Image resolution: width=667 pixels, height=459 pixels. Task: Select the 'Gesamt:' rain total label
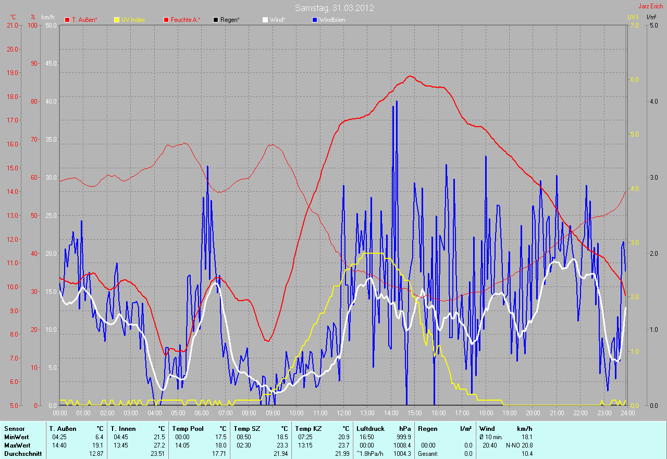429,454
